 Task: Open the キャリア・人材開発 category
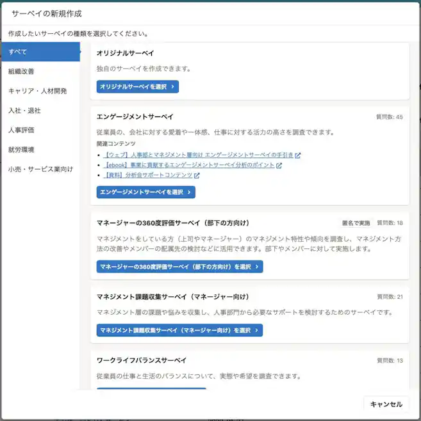[x=37, y=91]
